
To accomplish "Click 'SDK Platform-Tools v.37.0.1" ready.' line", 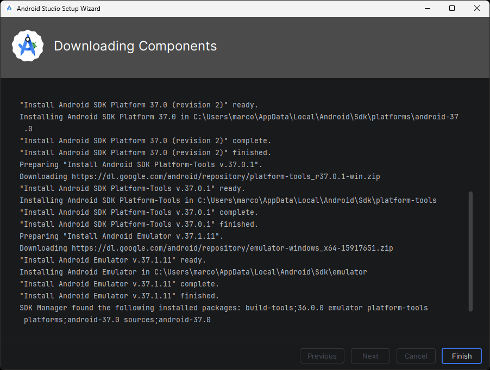I will [132, 188].
